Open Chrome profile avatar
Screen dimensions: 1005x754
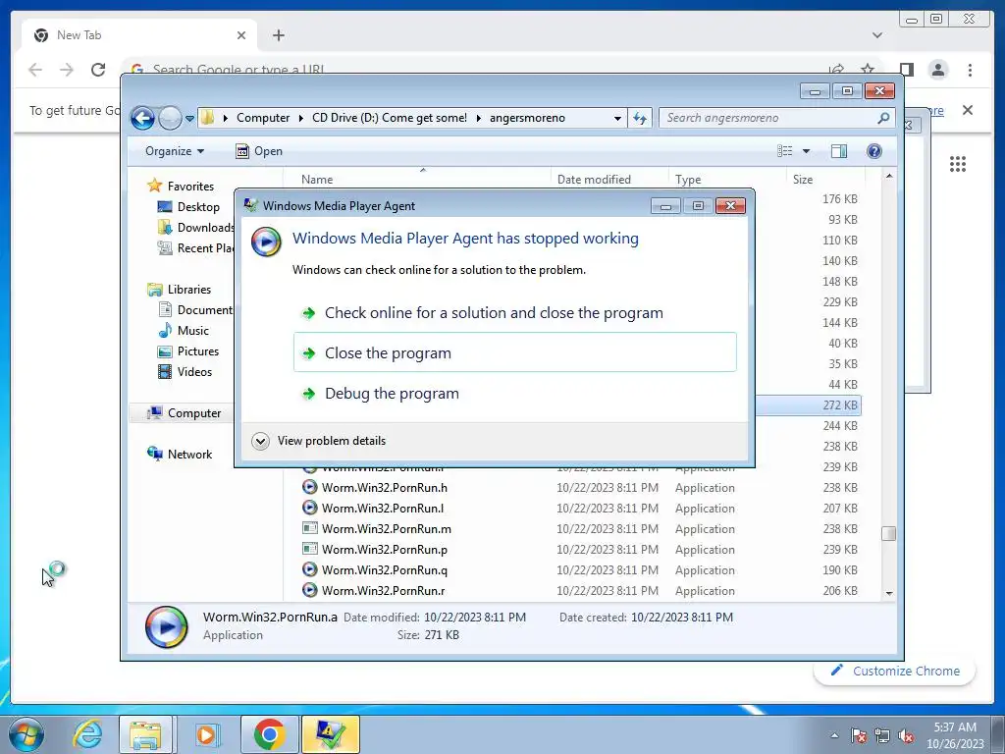coord(937,70)
